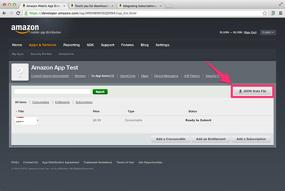Close the Integrating Subscriptions tab
The height and width of the screenshot is (191, 285).
pyautogui.click(x=161, y=6)
